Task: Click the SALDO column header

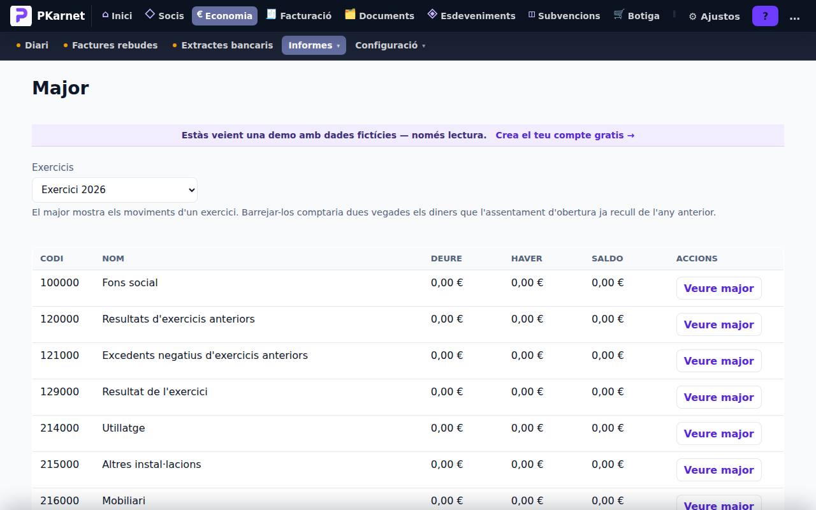Action: point(607,258)
